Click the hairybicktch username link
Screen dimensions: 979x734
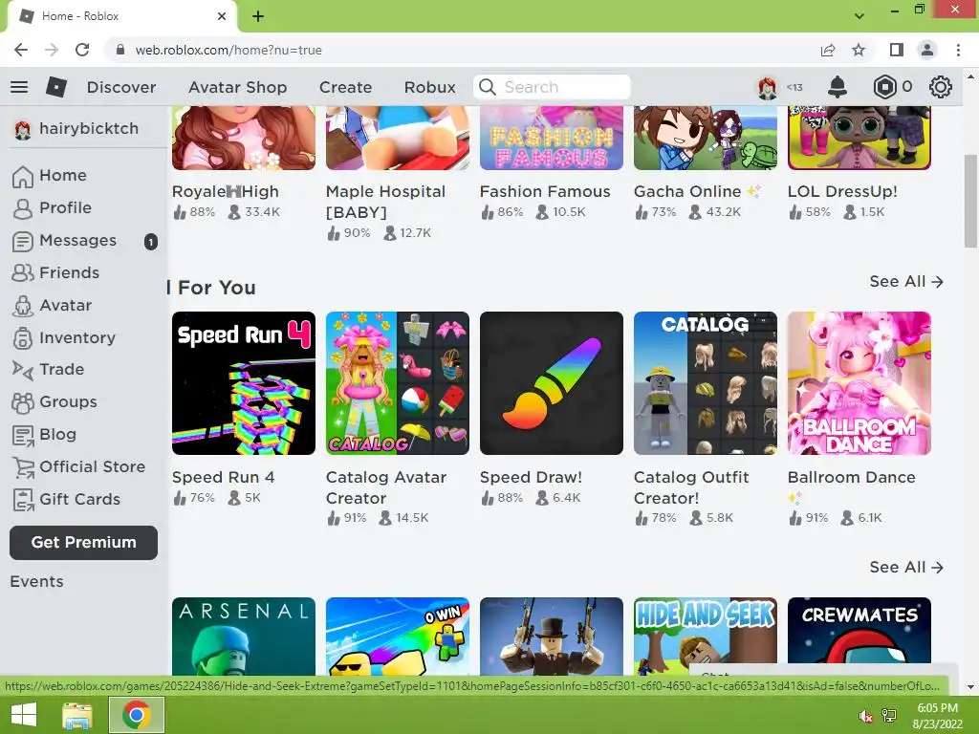tap(89, 129)
